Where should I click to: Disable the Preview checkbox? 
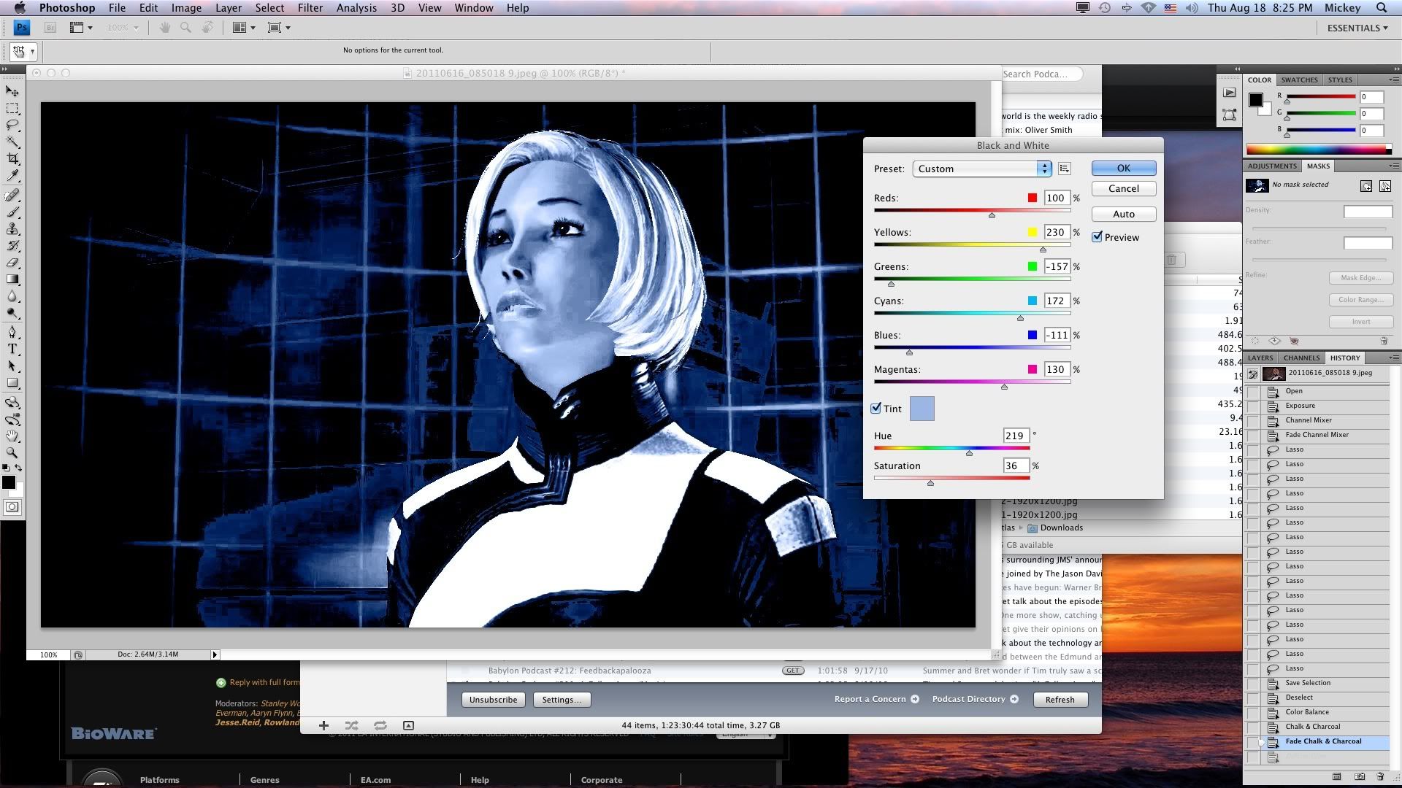pyautogui.click(x=1098, y=237)
